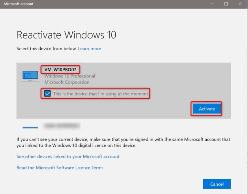Screen dimensions: 248x194
Task: Tick the current device checkbox
Action: tap(47, 94)
